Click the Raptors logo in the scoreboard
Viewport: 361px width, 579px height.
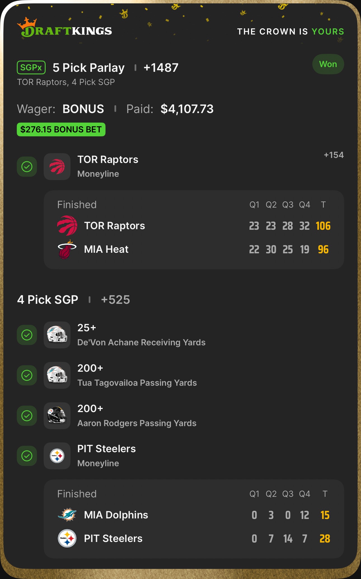(67, 226)
